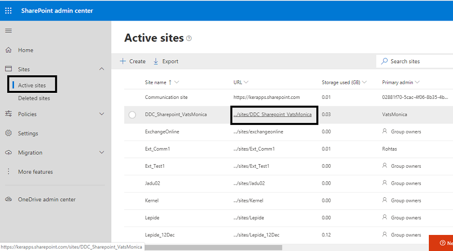Open the Site name column dropdown
453x251 pixels.
tap(177, 82)
